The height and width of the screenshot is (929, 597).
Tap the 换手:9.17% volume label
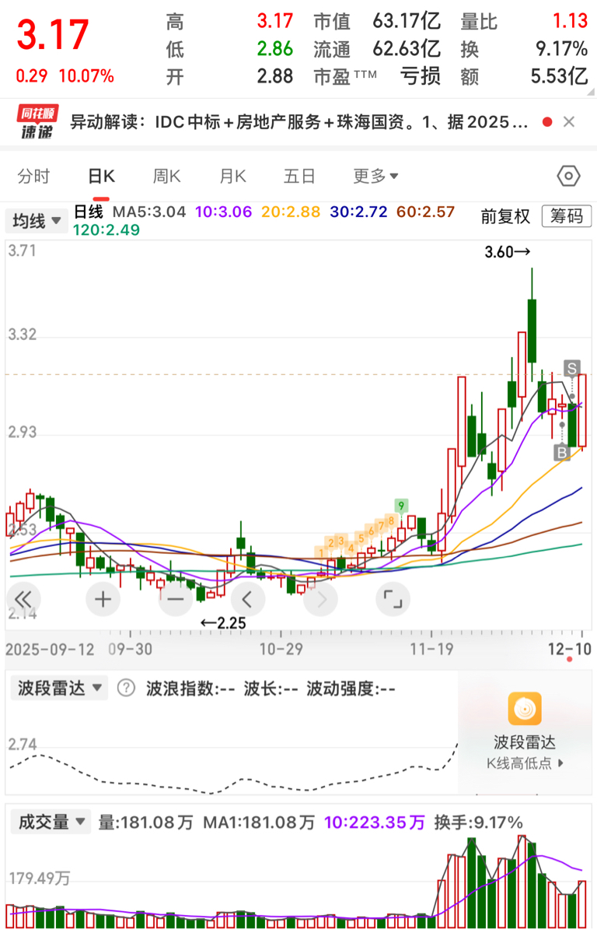coord(478,822)
